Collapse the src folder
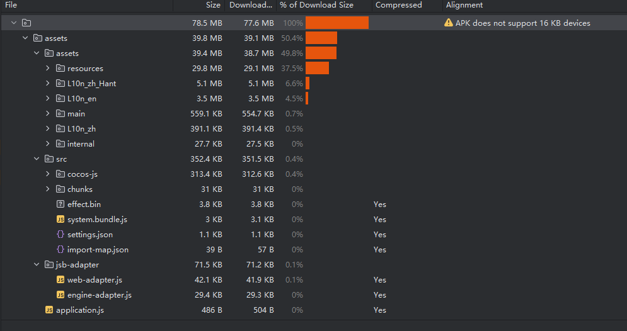The height and width of the screenshot is (331, 627). pos(37,159)
